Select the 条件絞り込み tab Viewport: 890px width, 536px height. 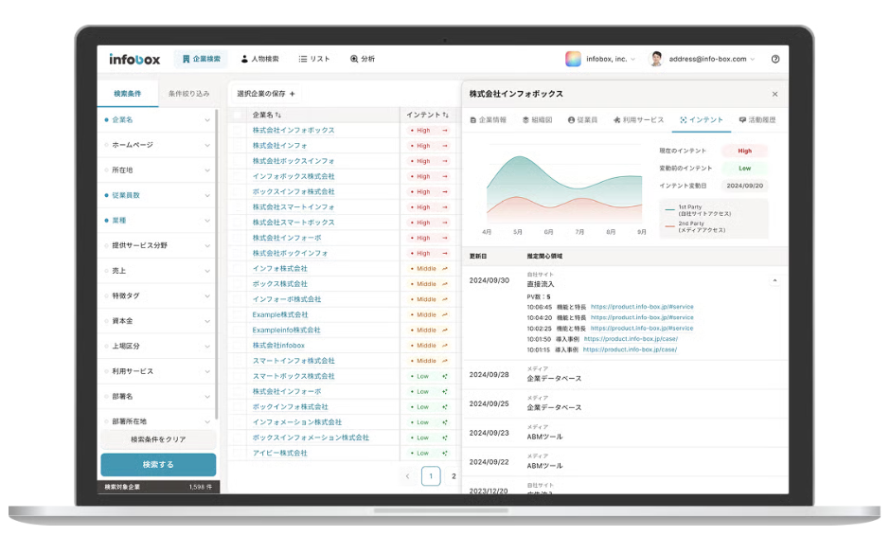click(189, 94)
